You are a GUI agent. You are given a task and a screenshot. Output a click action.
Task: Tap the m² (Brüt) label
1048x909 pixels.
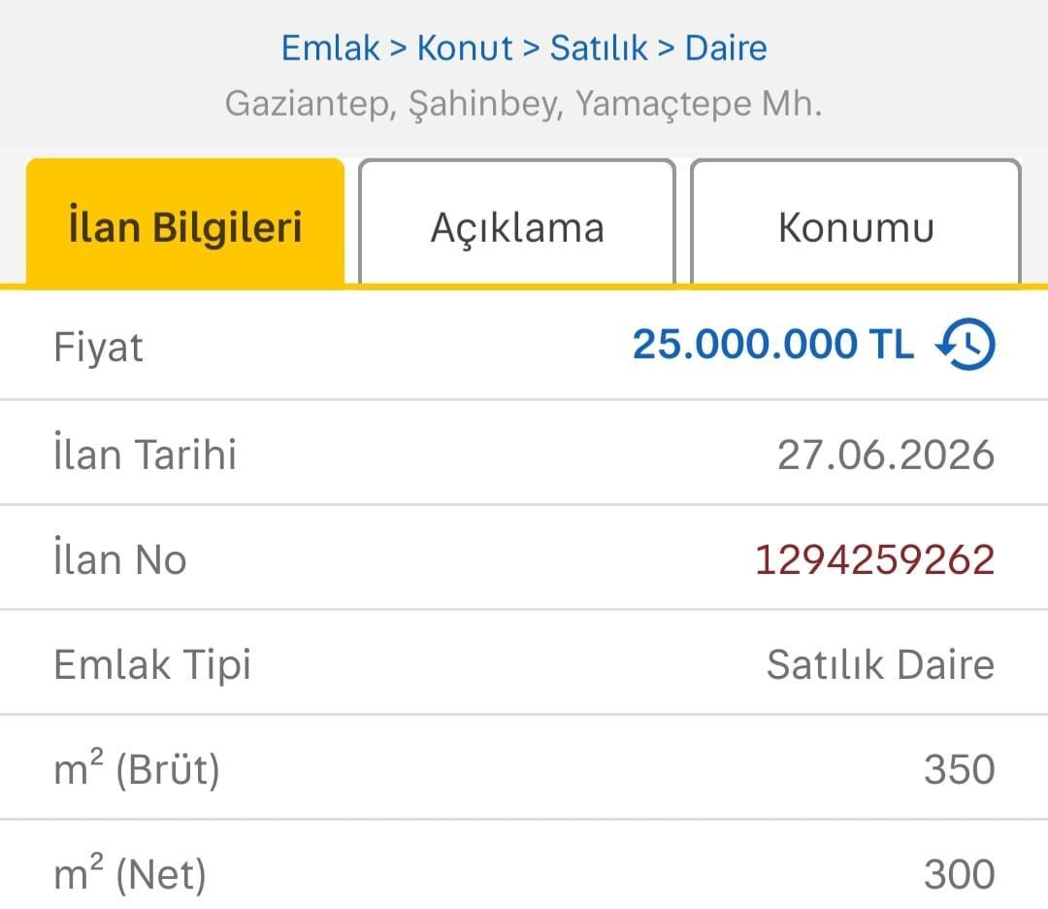pyautogui.click(x=137, y=769)
